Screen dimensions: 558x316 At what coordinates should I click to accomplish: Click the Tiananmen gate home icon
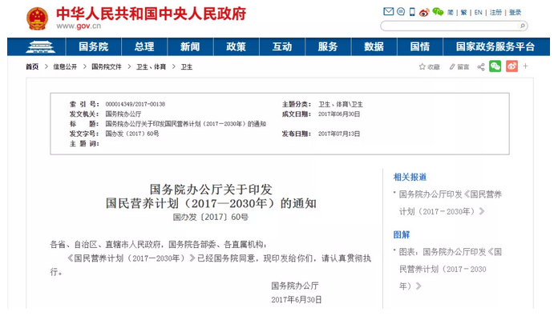pos(40,47)
